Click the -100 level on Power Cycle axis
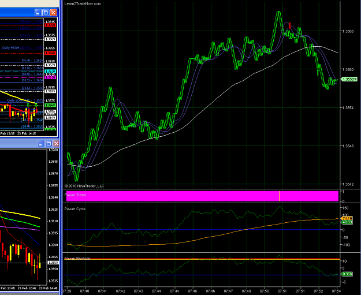This screenshot has width=361, height=295. pyautogui.click(x=346, y=245)
